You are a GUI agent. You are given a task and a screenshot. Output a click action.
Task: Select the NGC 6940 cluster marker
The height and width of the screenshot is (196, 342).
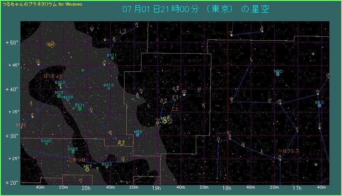(x=46, y=143)
